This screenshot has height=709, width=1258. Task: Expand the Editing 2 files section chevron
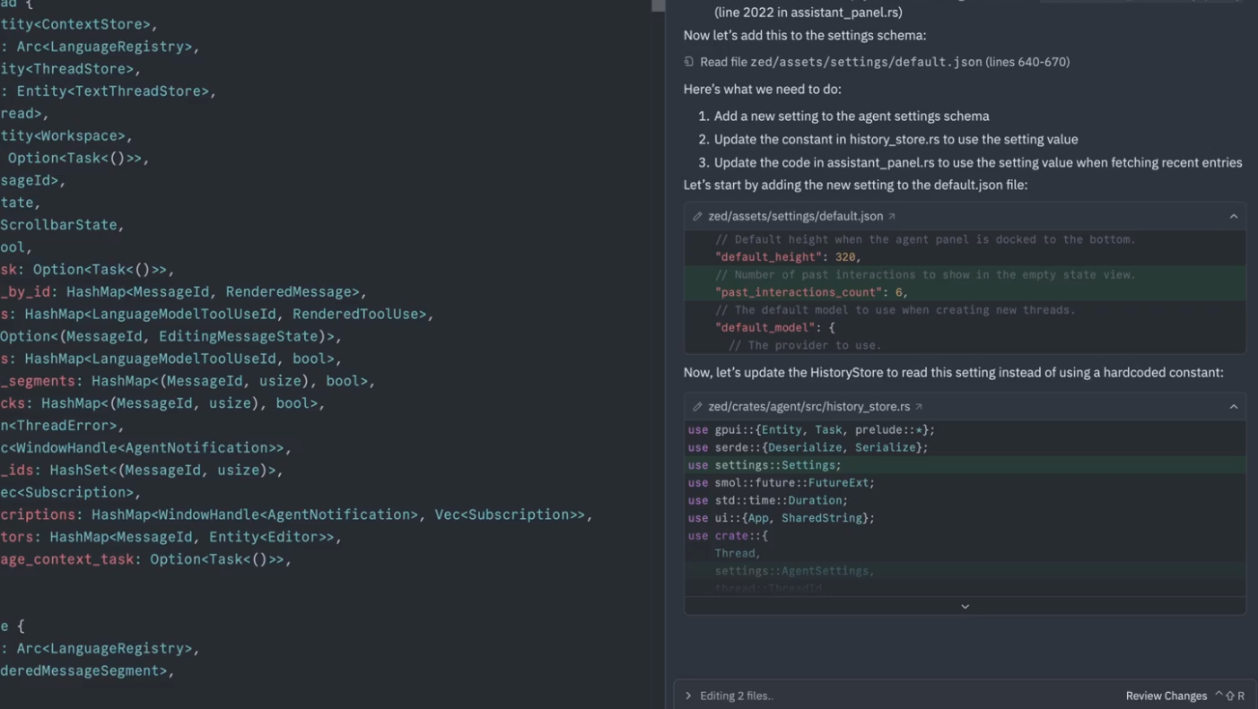(688, 696)
